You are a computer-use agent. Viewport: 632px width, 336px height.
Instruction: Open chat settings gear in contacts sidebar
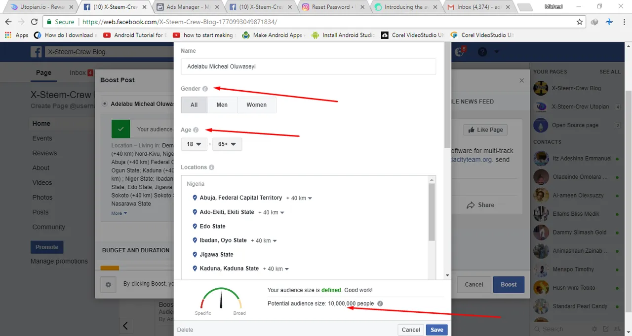pos(594,329)
